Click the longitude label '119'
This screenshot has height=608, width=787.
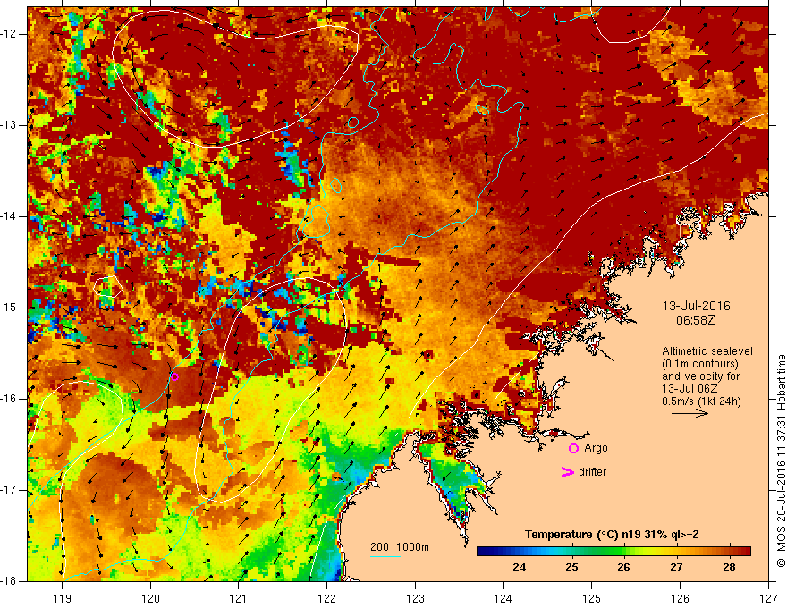pos(63,598)
